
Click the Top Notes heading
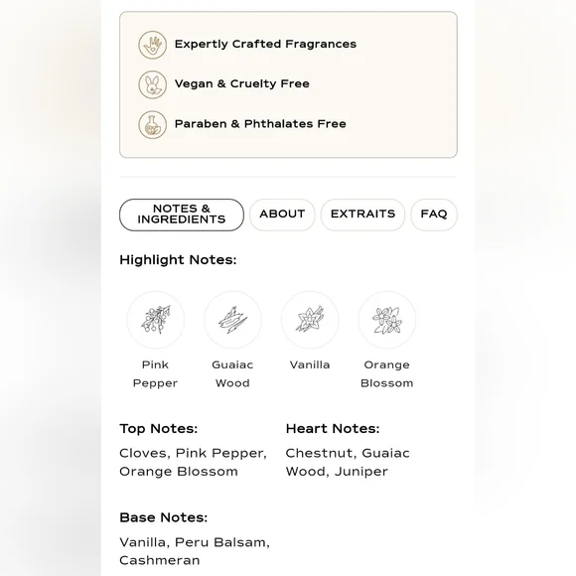click(158, 429)
